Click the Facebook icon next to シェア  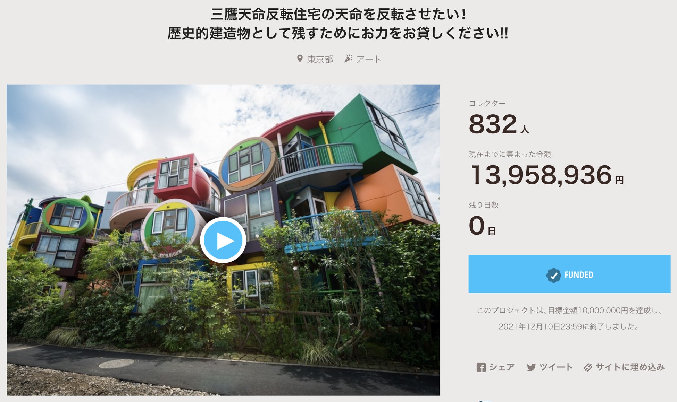point(481,367)
